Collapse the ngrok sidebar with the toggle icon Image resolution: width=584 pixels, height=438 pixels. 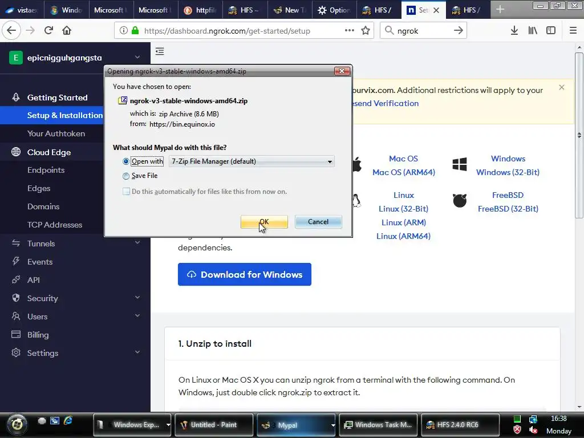click(x=160, y=51)
